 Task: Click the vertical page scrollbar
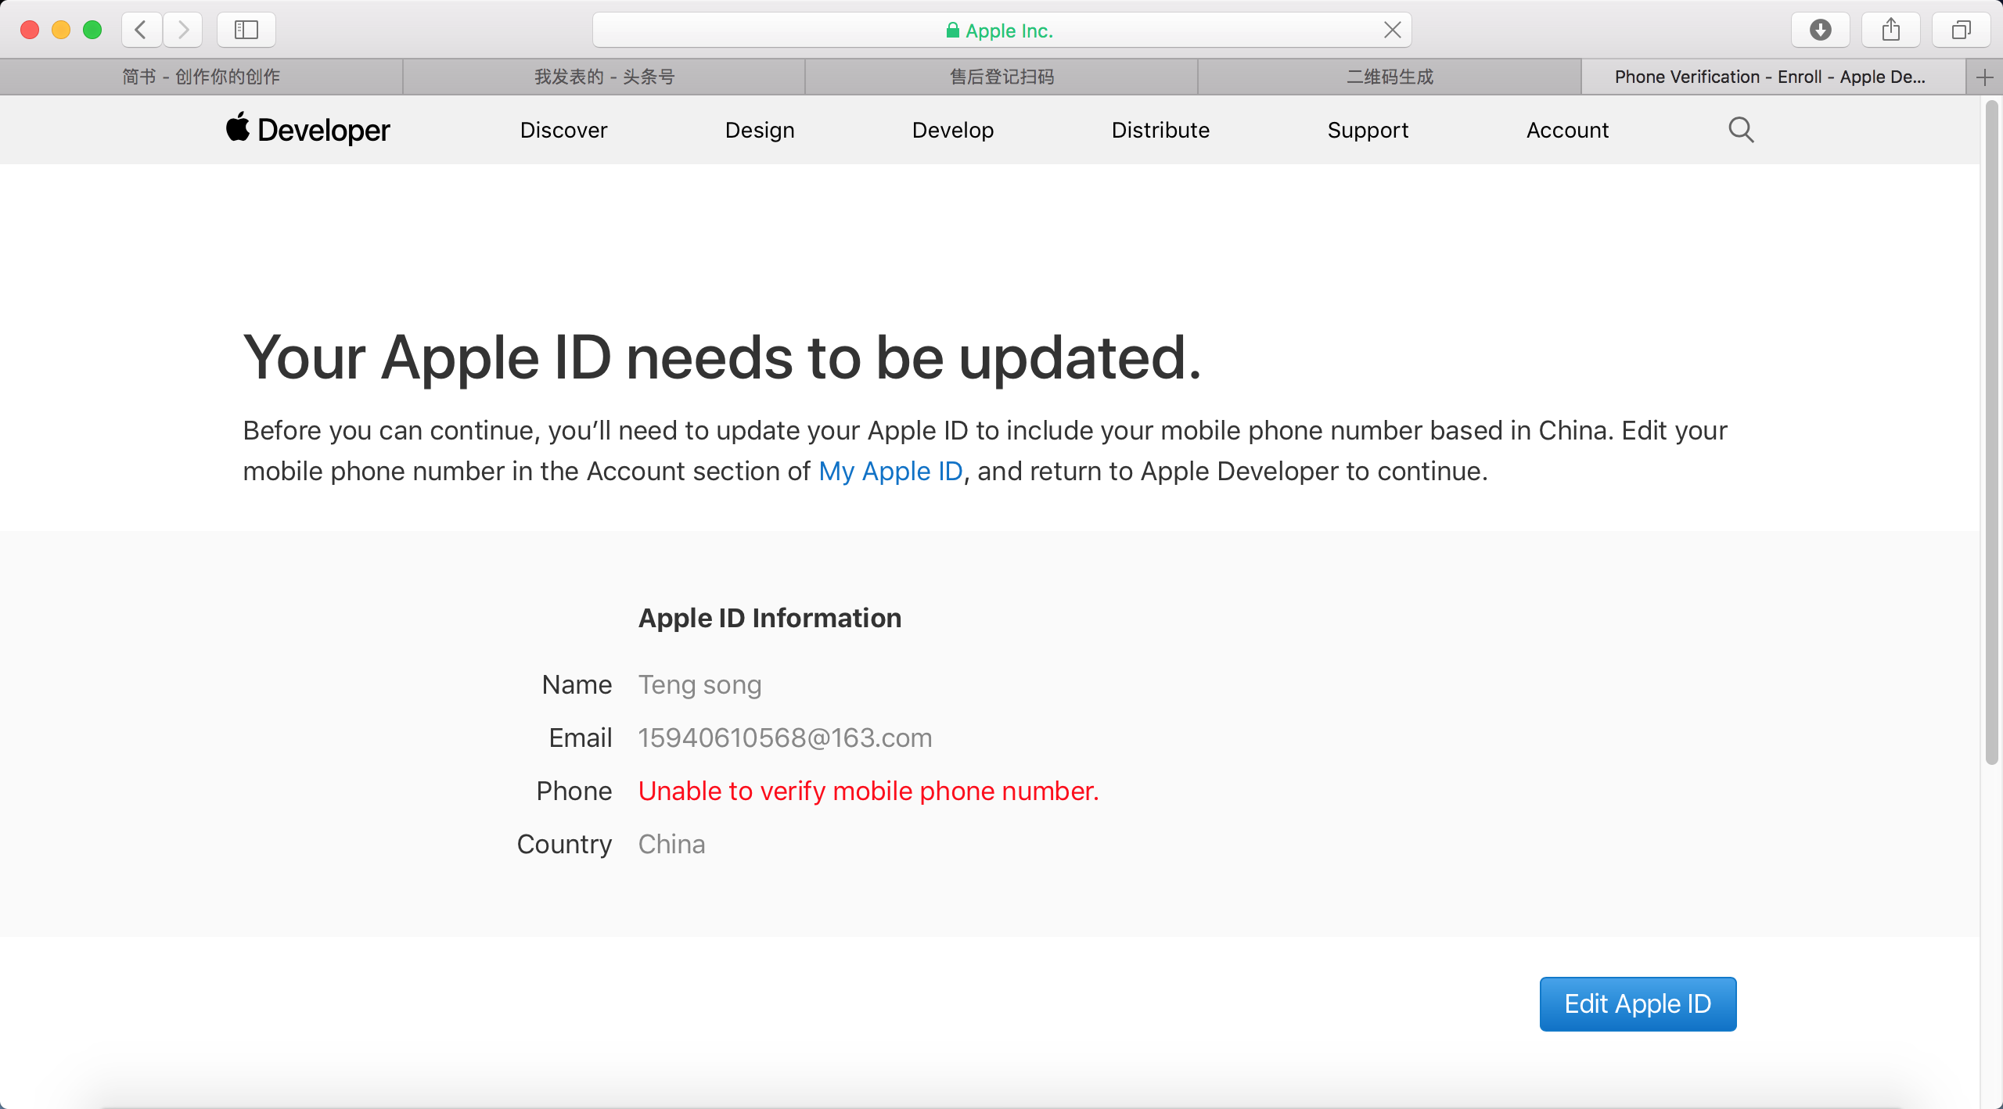click(x=1992, y=432)
